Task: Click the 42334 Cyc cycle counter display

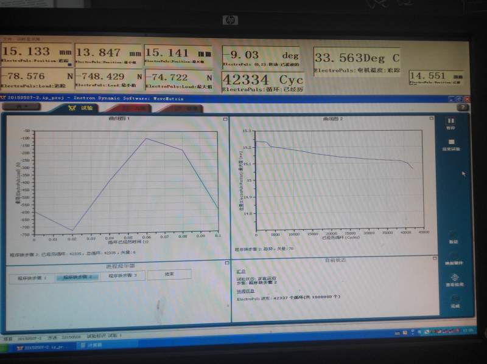Action: click(263, 82)
